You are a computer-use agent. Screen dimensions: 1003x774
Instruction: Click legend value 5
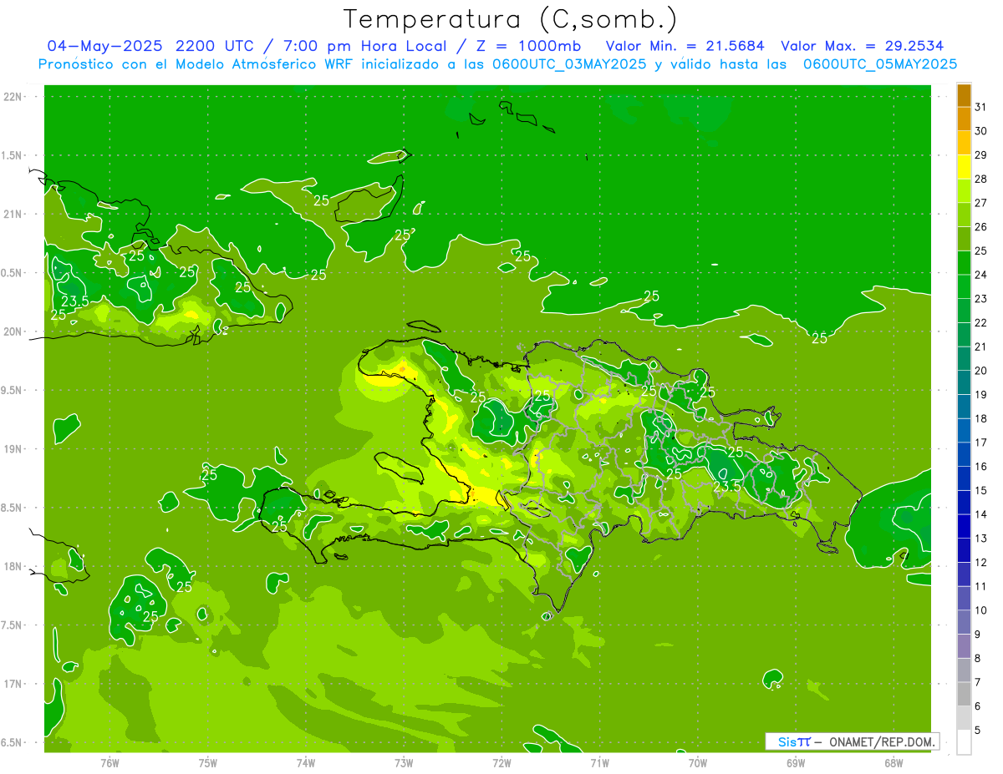coord(977,730)
